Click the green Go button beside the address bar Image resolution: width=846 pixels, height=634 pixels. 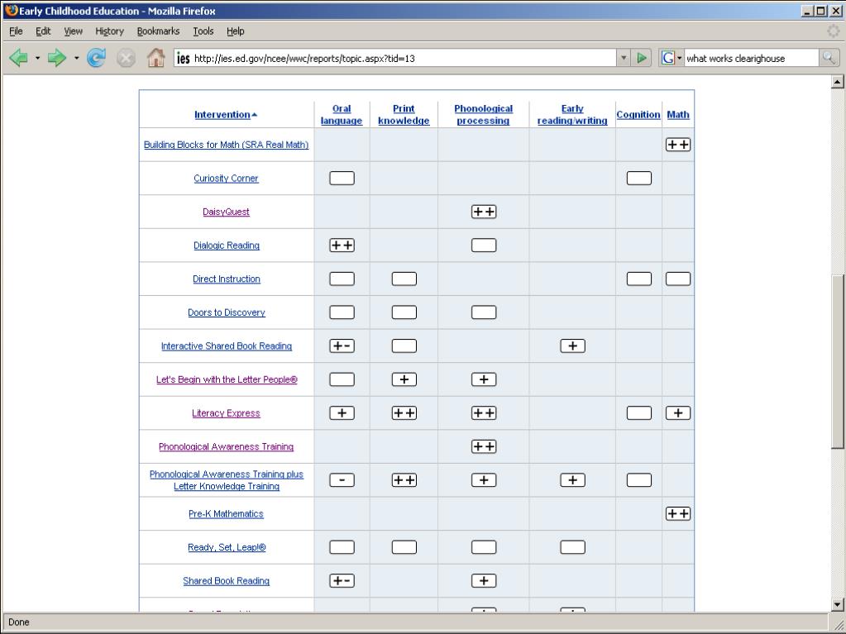pyautogui.click(x=642, y=58)
